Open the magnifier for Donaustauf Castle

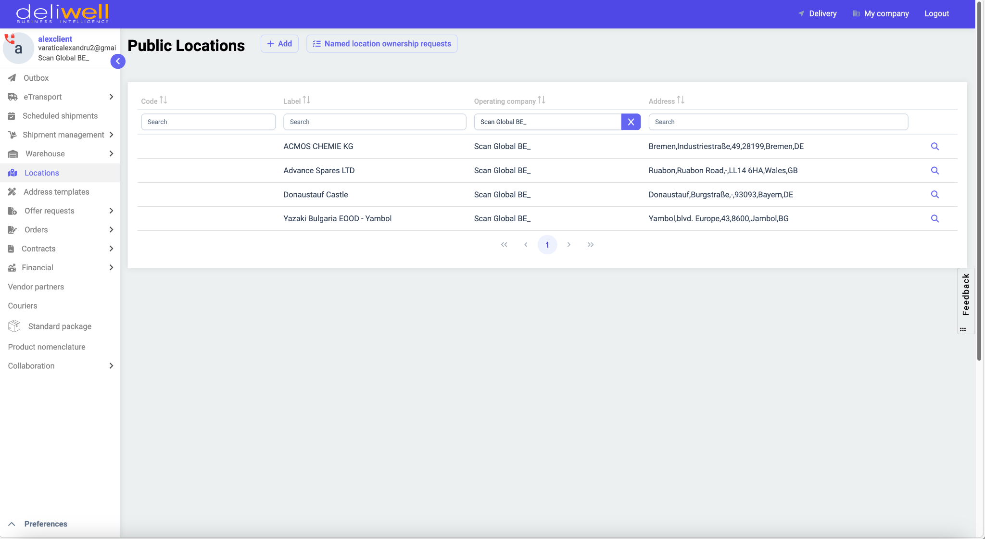[934, 194]
